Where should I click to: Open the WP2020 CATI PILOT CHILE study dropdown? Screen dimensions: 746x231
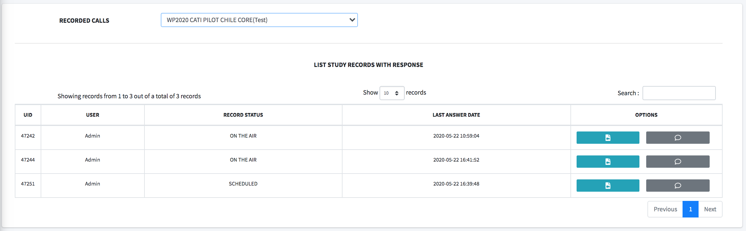click(259, 20)
